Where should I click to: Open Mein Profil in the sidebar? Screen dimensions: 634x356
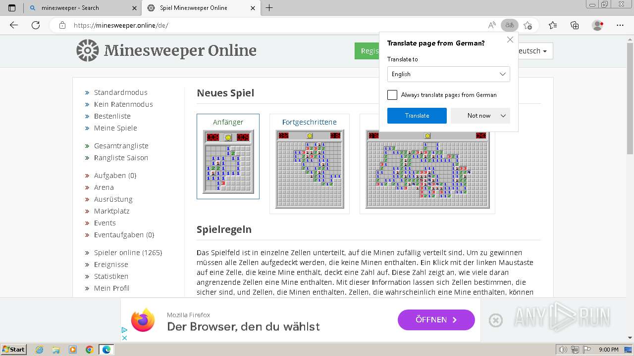[112, 288]
